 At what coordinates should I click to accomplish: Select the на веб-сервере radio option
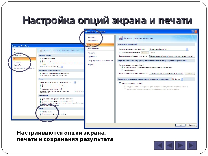[x=122, y=70]
